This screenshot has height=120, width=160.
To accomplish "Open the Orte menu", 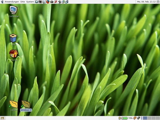I will pyautogui.click(x=22, y=2).
